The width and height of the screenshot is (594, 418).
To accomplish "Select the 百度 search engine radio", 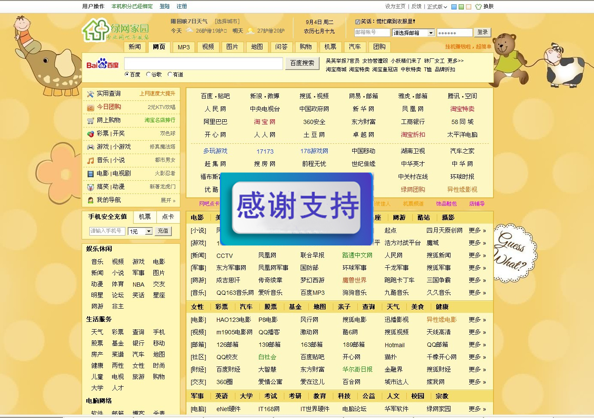I will [x=127, y=74].
